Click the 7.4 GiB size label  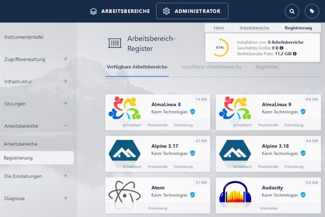click(x=201, y=99)
